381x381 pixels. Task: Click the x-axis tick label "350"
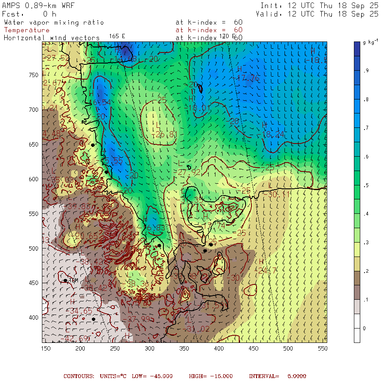[184, 348]
